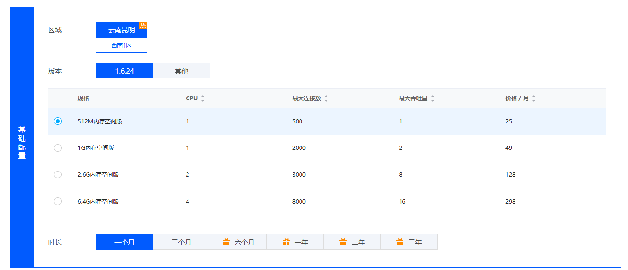The height and width of the screenshot is (270, 628).
Task: Sort by 最大吞吐量 using sort arrows
Action: pyautogui.click(x=433, y=98)
